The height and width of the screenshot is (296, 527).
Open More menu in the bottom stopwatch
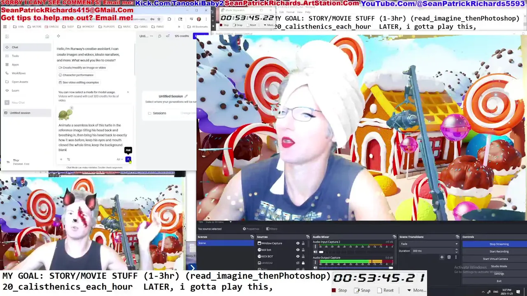(417, 290)
